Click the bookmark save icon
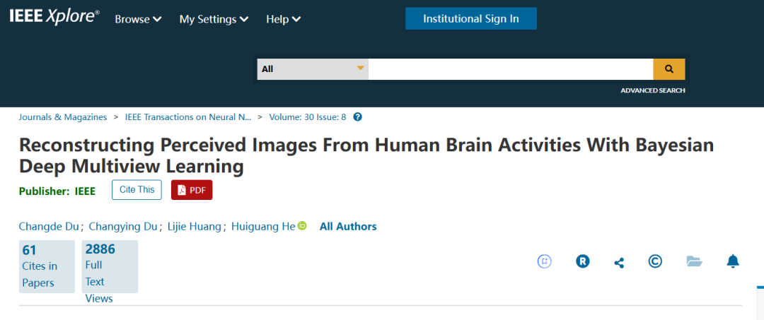 545,261
